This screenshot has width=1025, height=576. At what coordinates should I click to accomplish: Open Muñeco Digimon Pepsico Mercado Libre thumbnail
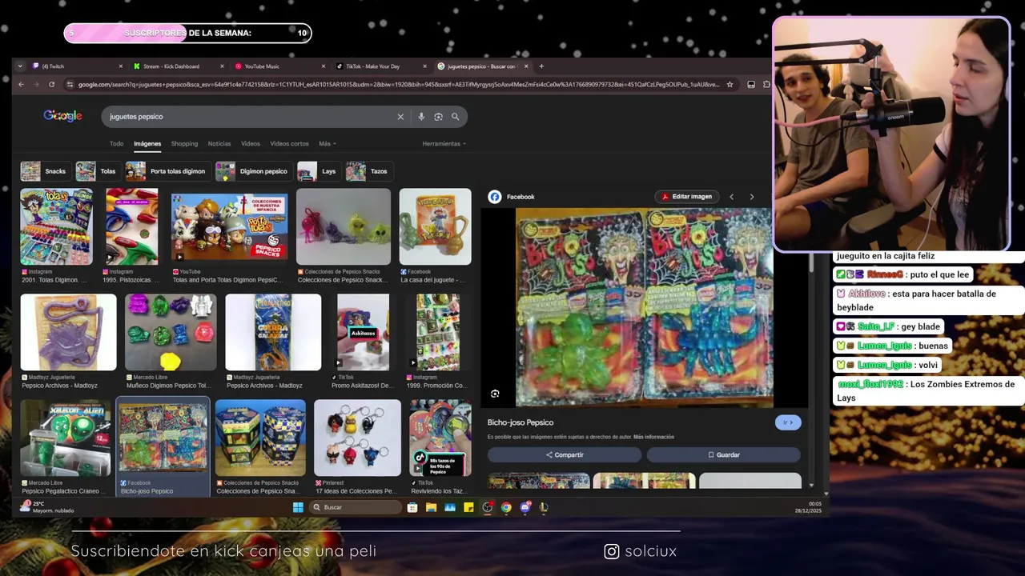coord(171,332)
